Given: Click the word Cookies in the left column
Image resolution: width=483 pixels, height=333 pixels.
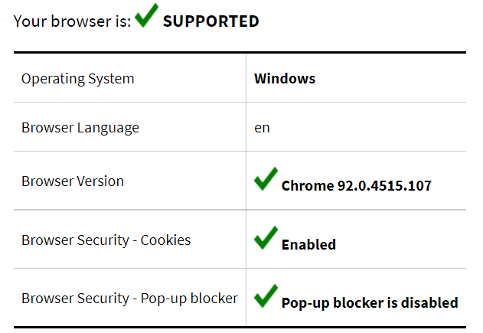Looking at the screenshot, I should coord(165,240).
